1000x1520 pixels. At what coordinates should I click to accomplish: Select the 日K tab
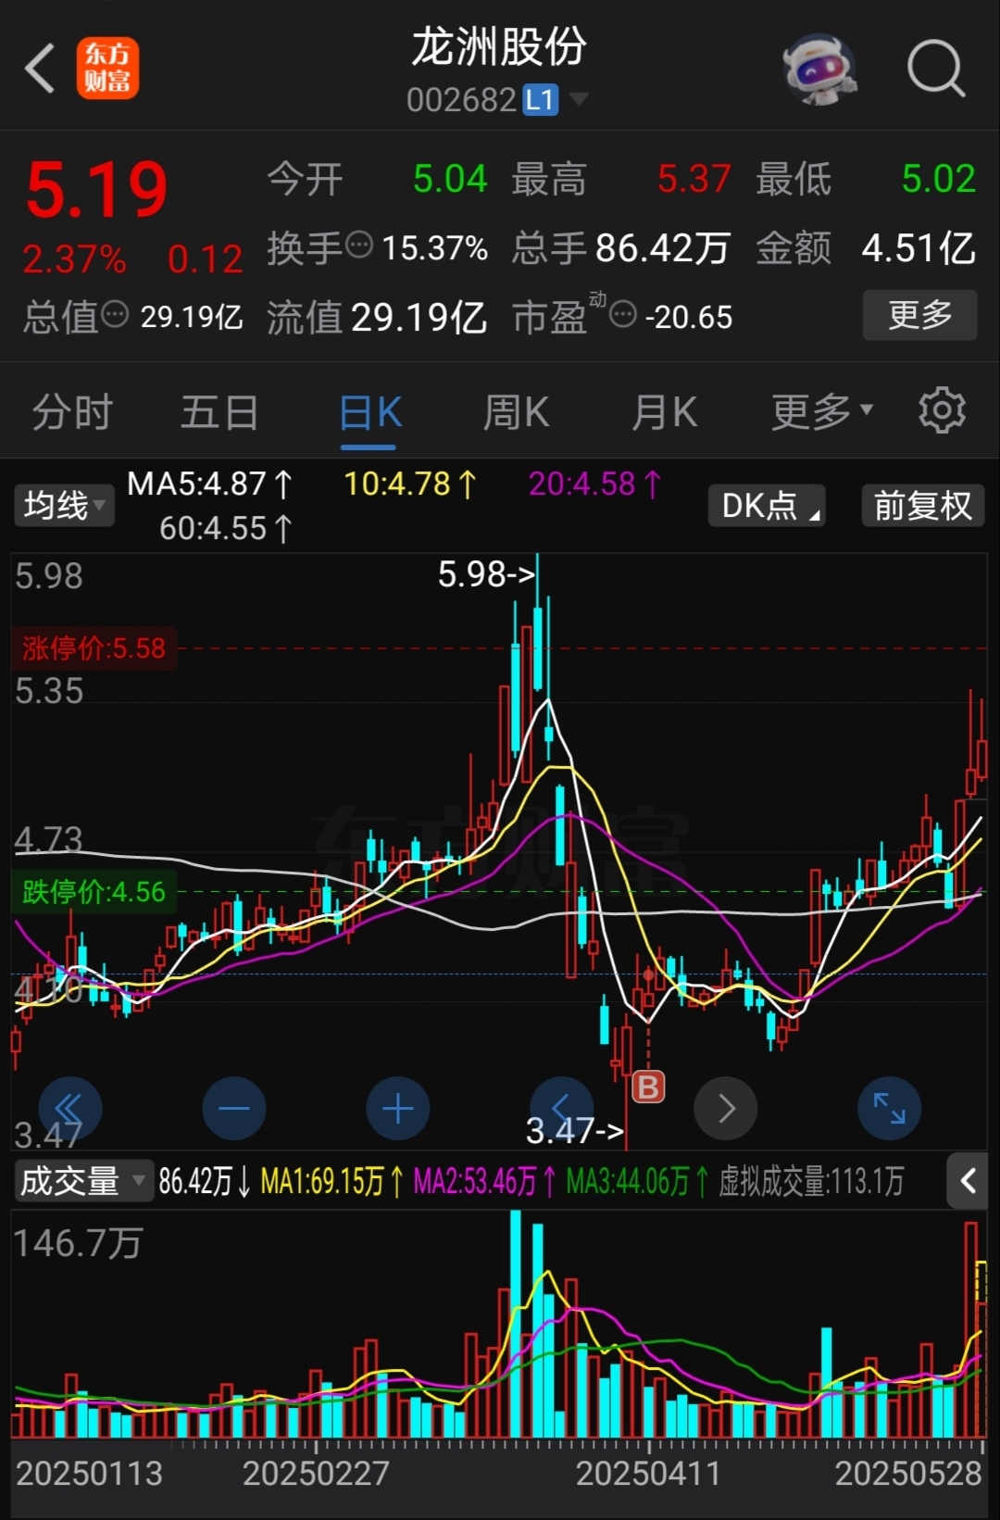tap(369, 412)
